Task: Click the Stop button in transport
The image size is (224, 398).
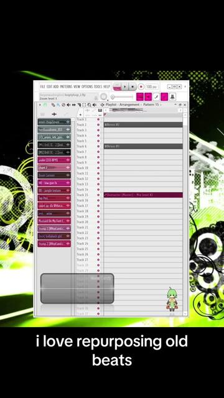Action: [x=133, y=86]
